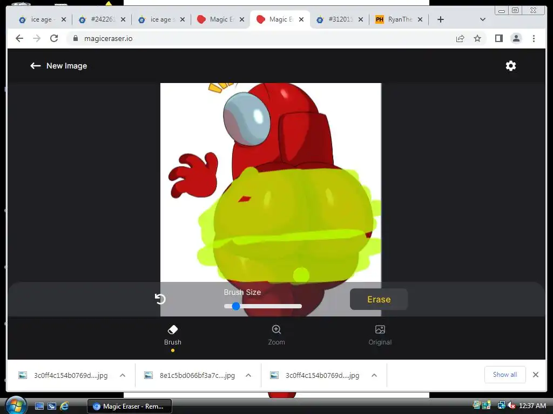Image resolution: width=553 pixels, height=414 pixels.
Task: Click Show all downloads
Action: (505, 375)
